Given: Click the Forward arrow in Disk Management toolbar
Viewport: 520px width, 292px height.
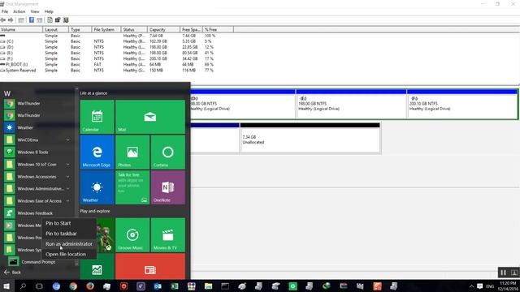Looking at the screenshot, I should (x=11, y=20).
